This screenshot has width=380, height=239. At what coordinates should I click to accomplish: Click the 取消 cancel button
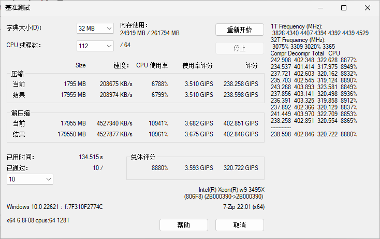pos(239,225)
